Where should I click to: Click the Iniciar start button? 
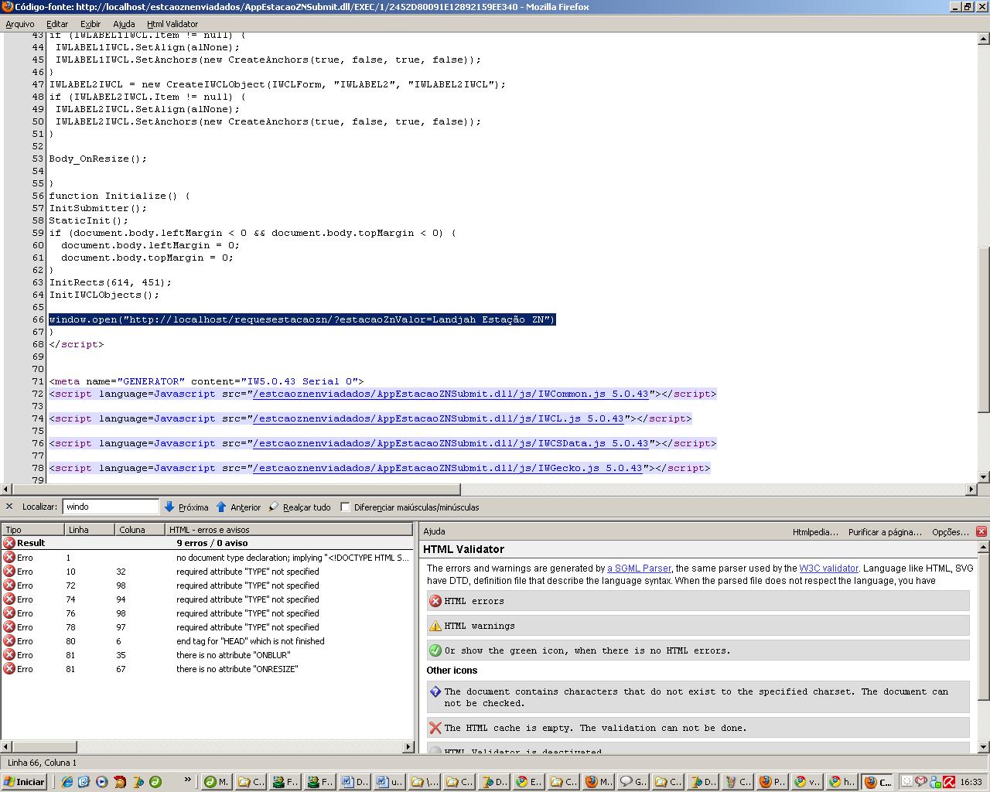25,782
